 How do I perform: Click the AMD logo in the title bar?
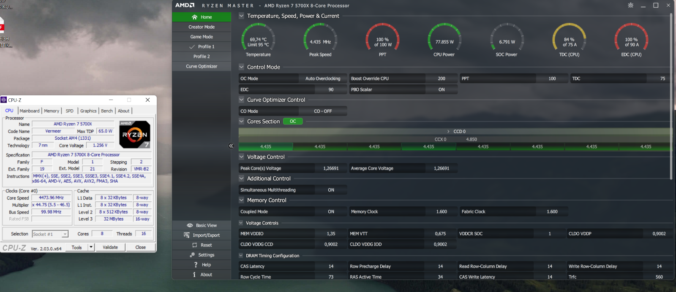pos(185,5)
